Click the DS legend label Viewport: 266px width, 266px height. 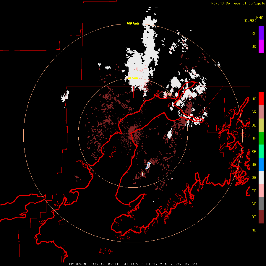(254, 178)
